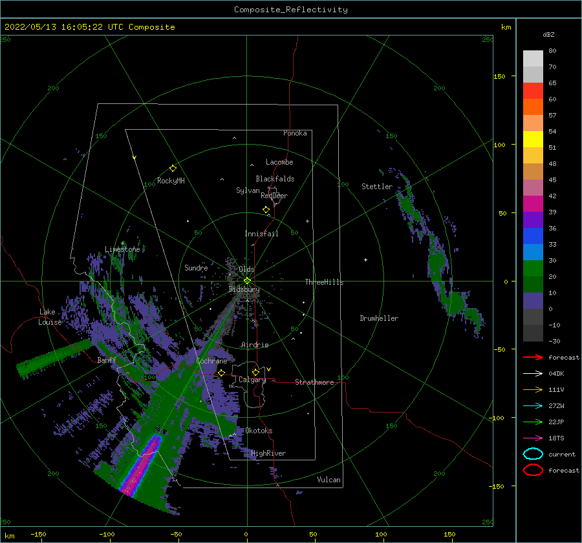
Task: Click the magenta high-reflectivity spike southwest of Okotoks
Action: (x=142, y=464)
